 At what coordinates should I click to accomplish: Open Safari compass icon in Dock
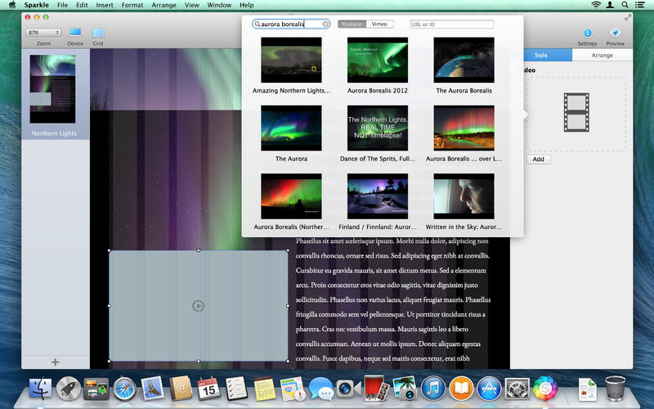124,388
